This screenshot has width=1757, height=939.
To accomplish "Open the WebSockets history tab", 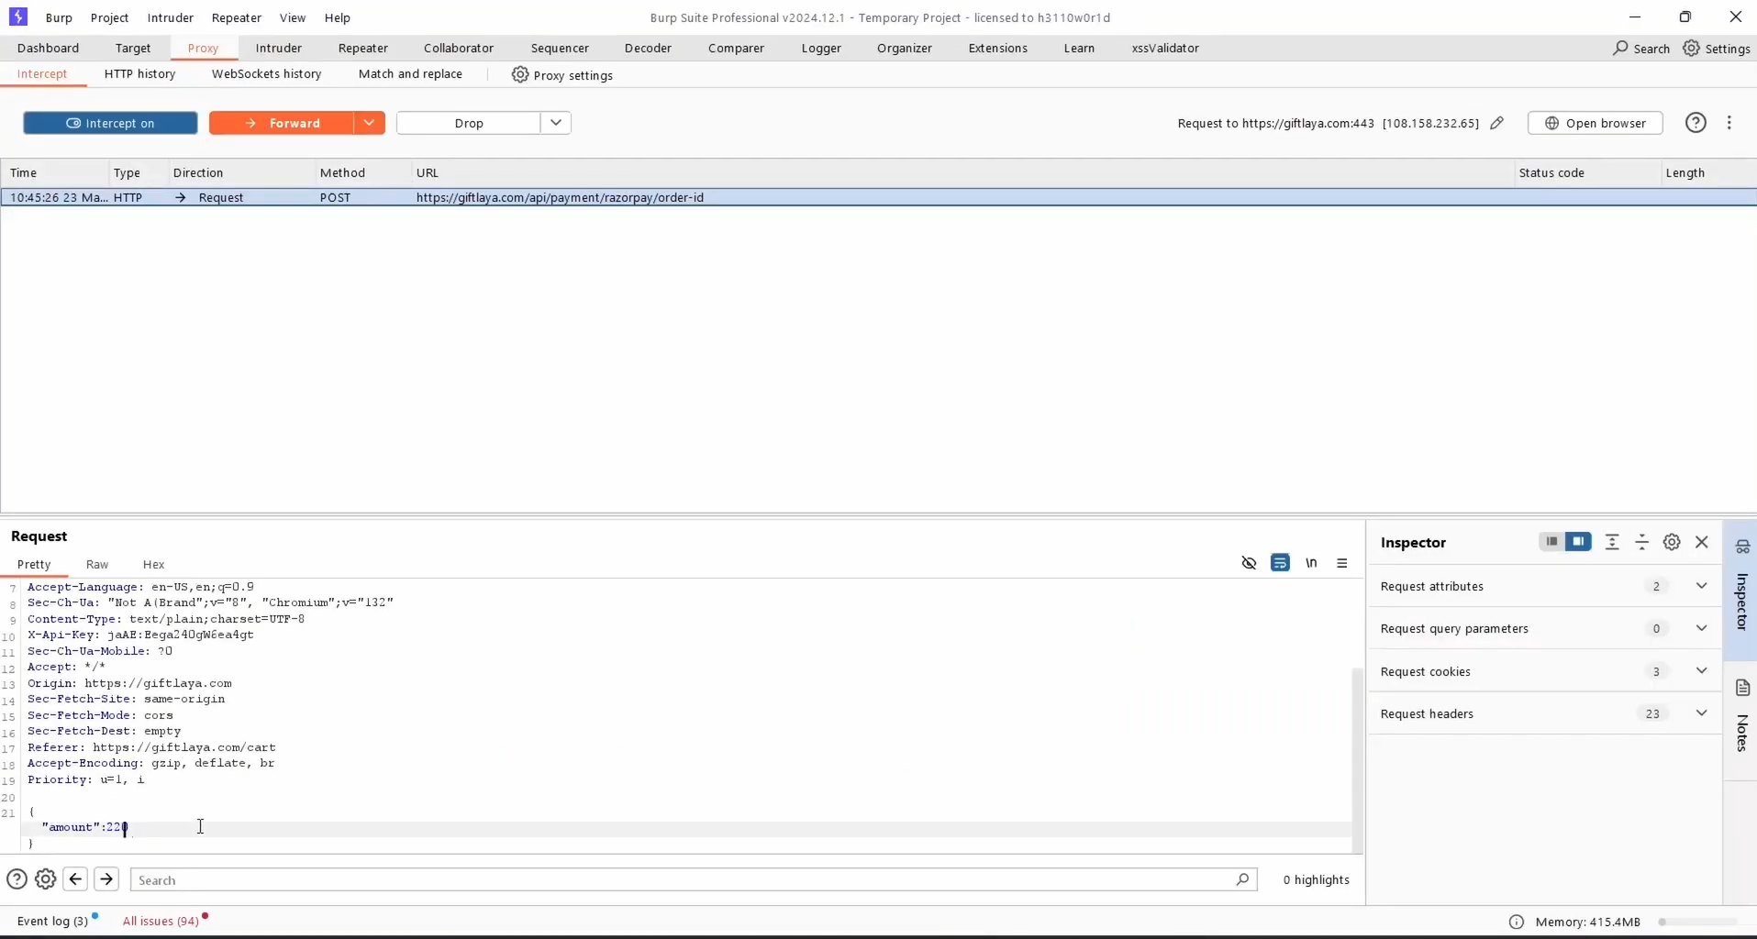I will point(267,74).
